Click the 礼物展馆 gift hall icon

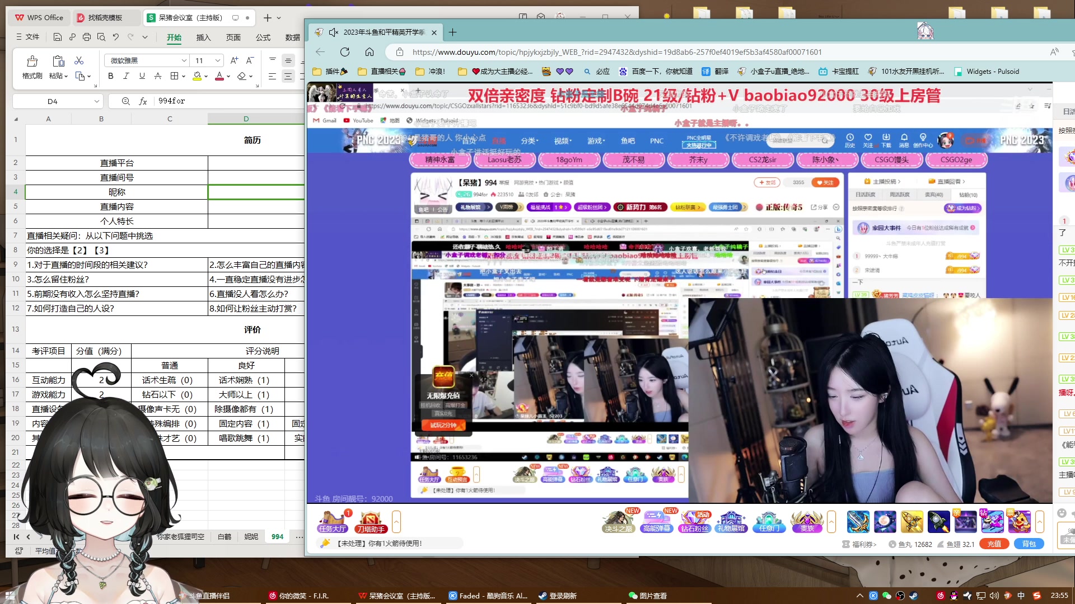(x=732, y=521)
